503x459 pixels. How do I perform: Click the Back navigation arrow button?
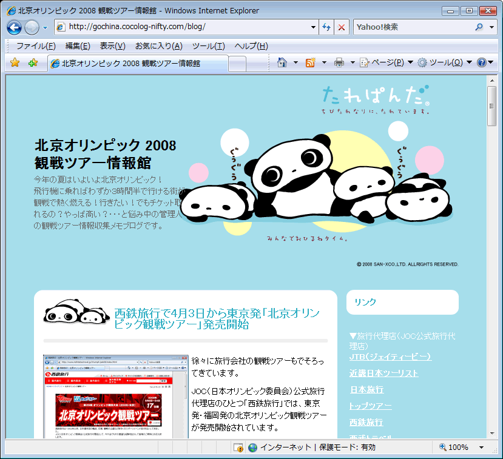15,27
